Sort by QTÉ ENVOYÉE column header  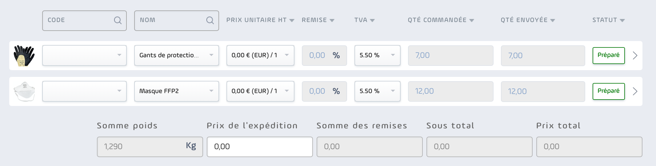[527, 20]
